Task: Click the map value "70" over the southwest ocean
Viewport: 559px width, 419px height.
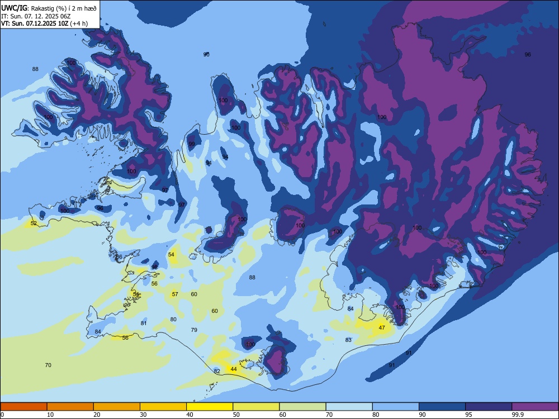Action: (48, 365)
